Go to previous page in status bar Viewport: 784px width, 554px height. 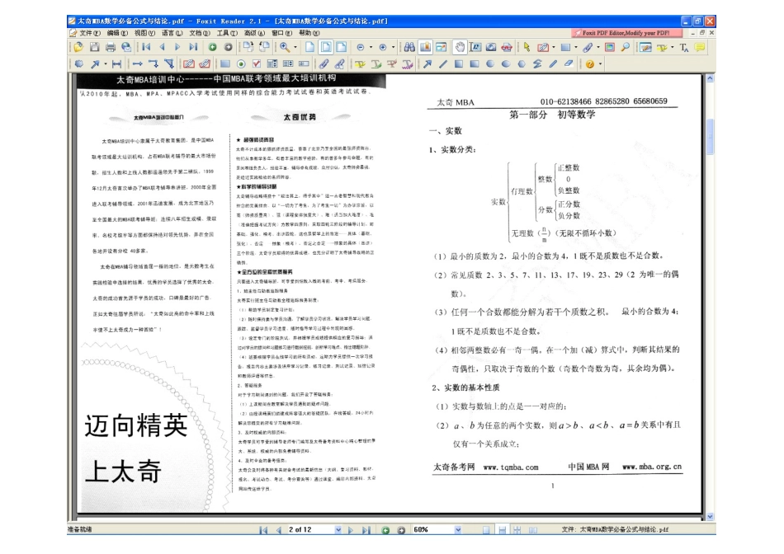278,529
